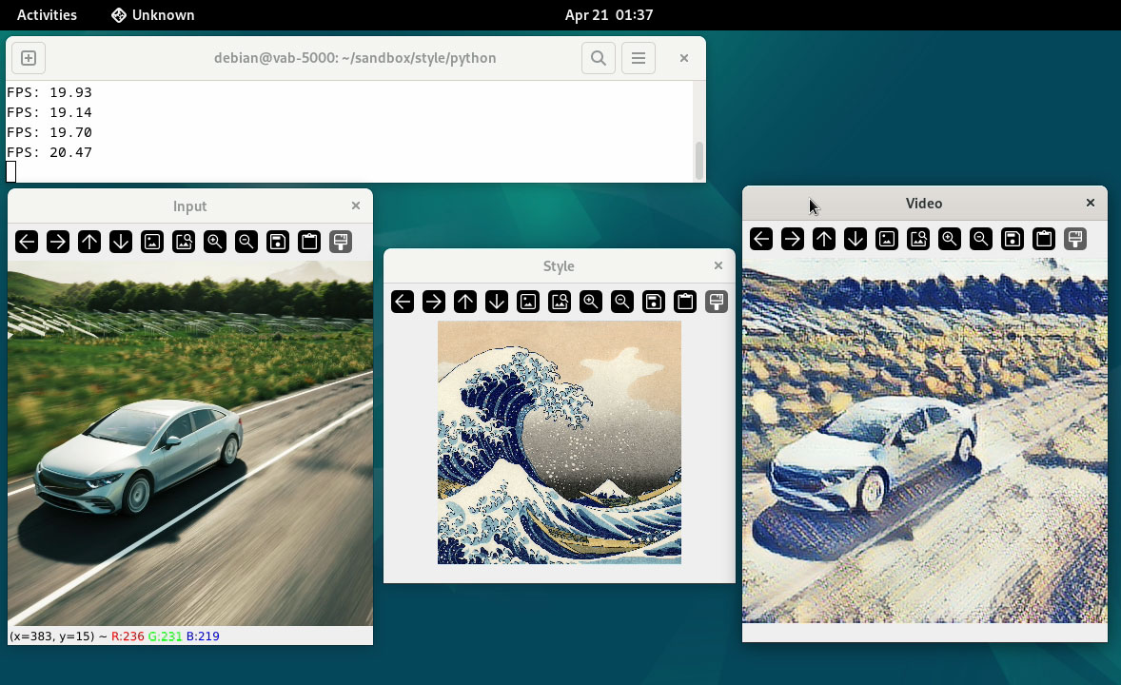The height and width of the screenshot is (685, 1121).
Task: Close the Style window
Action: pos(718,266)
